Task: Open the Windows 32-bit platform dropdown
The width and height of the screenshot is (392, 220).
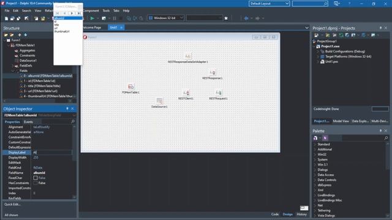Action: point(166,18)
